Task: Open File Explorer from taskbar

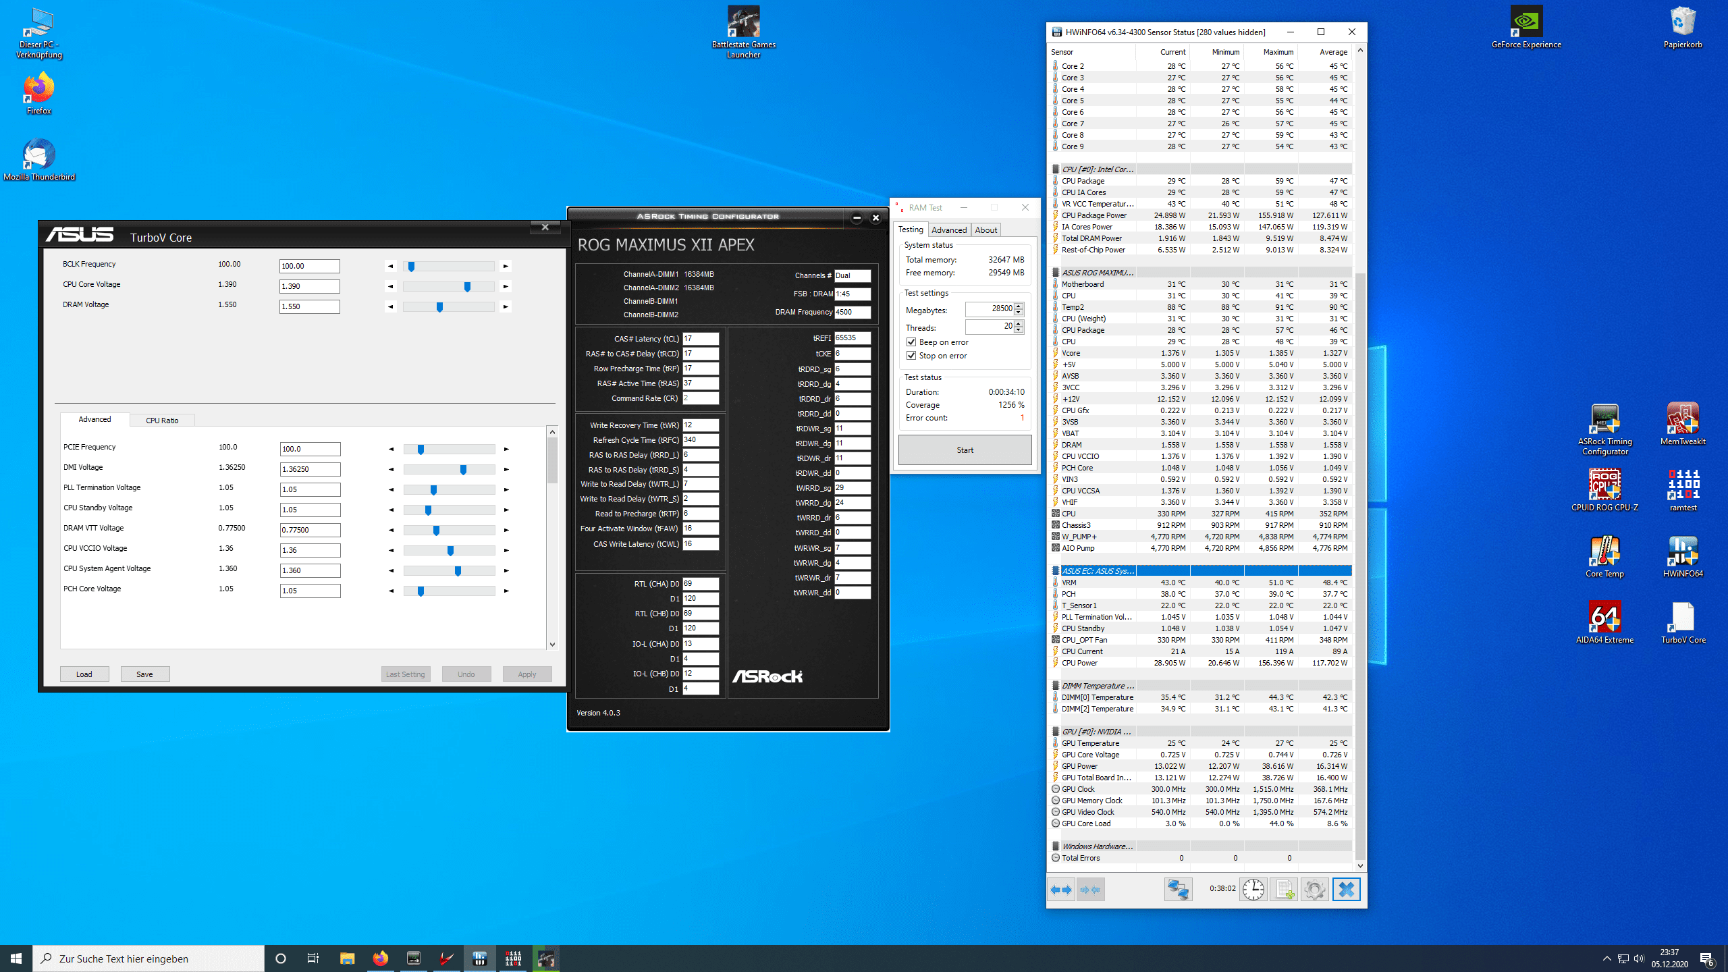Action: pos(347,959)
